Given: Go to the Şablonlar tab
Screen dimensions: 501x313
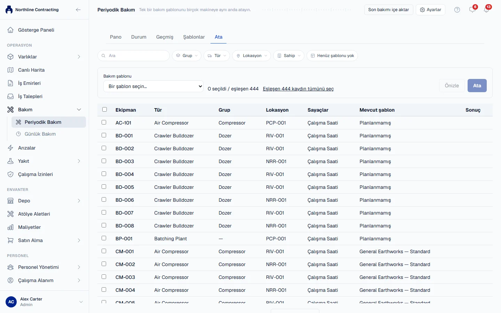Looking at the screenshot, I should click(x=194, y=37).
